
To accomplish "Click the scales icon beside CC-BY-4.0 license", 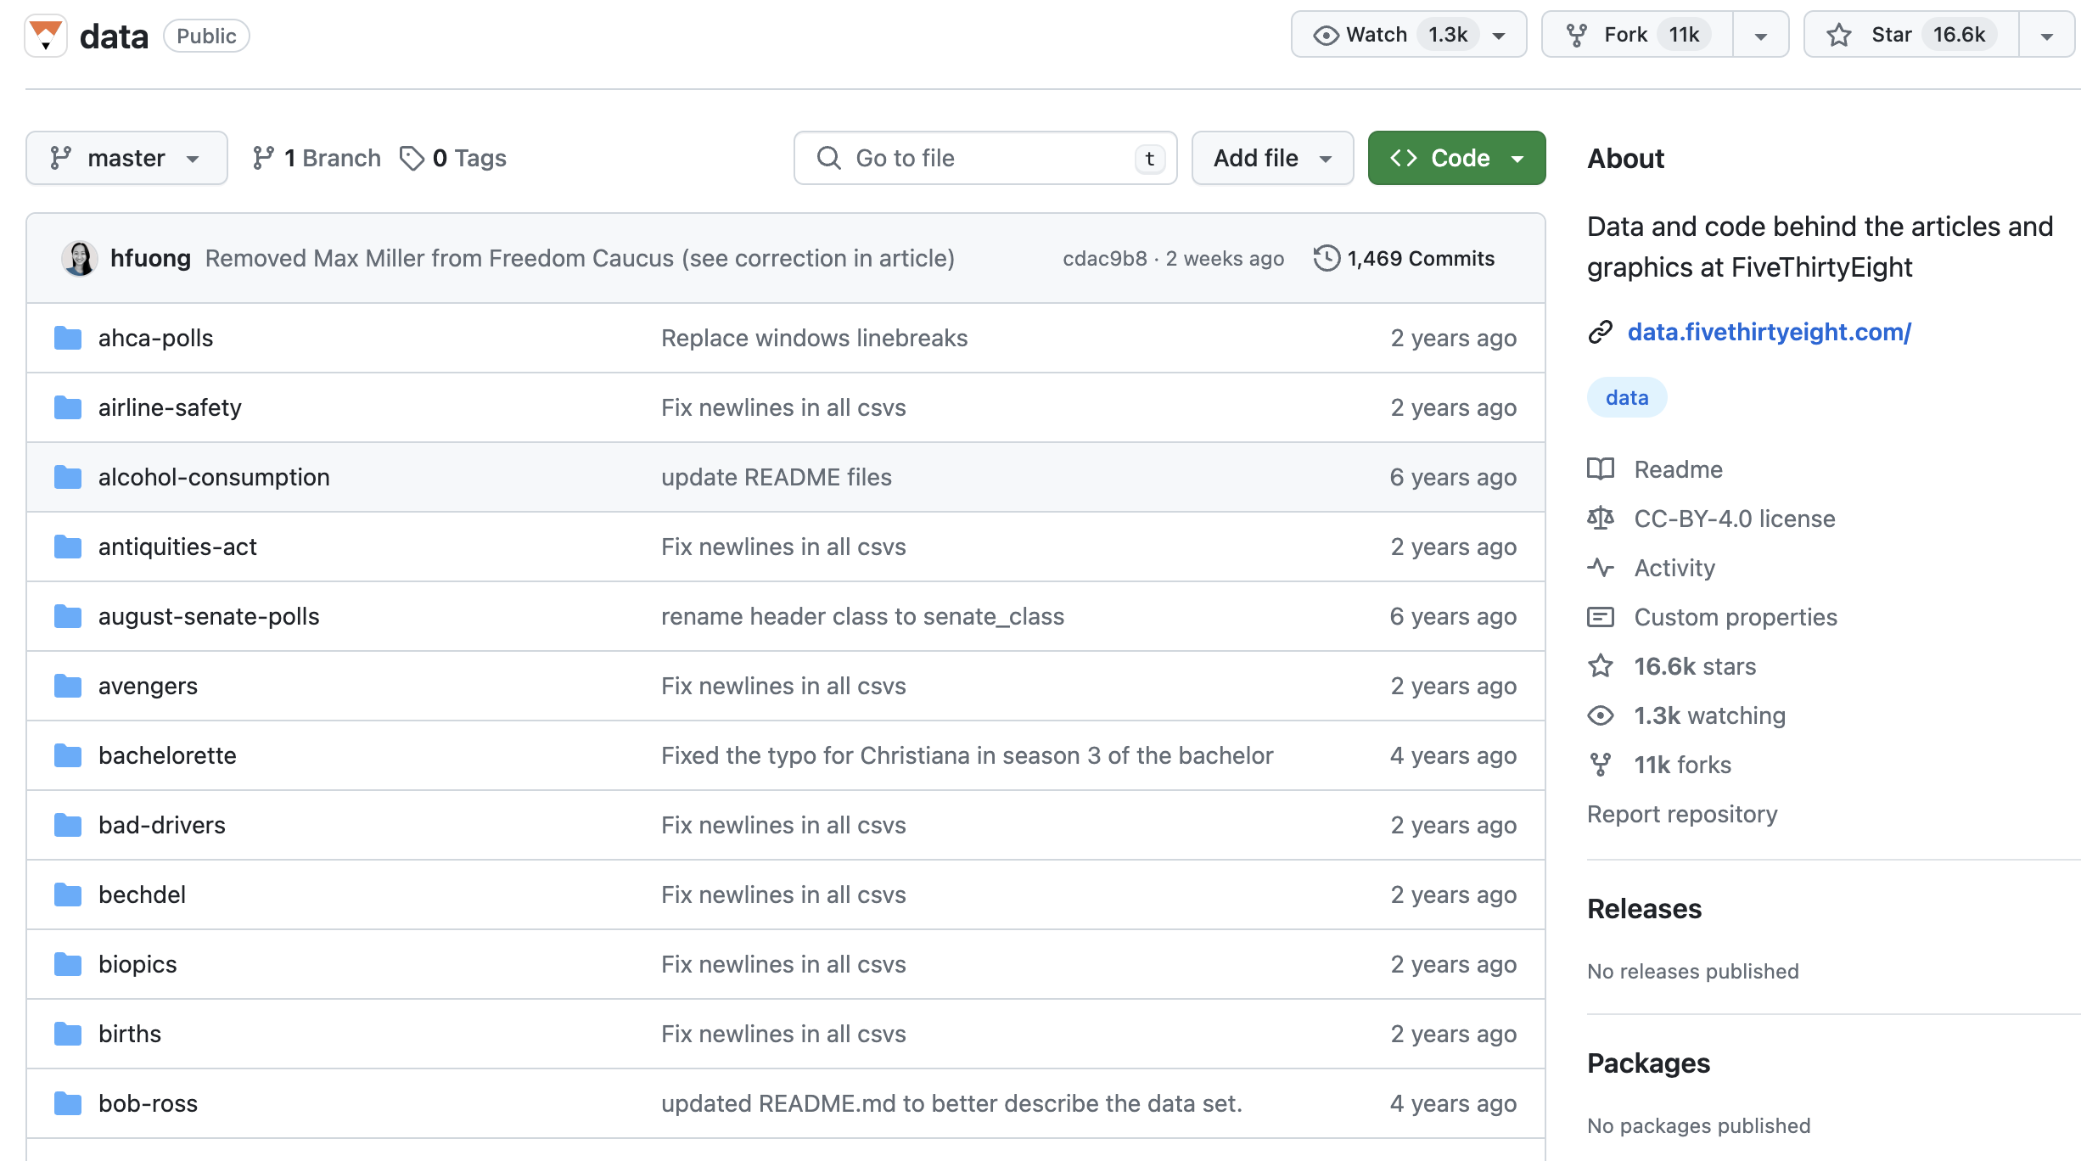I will click(1601, 518).
